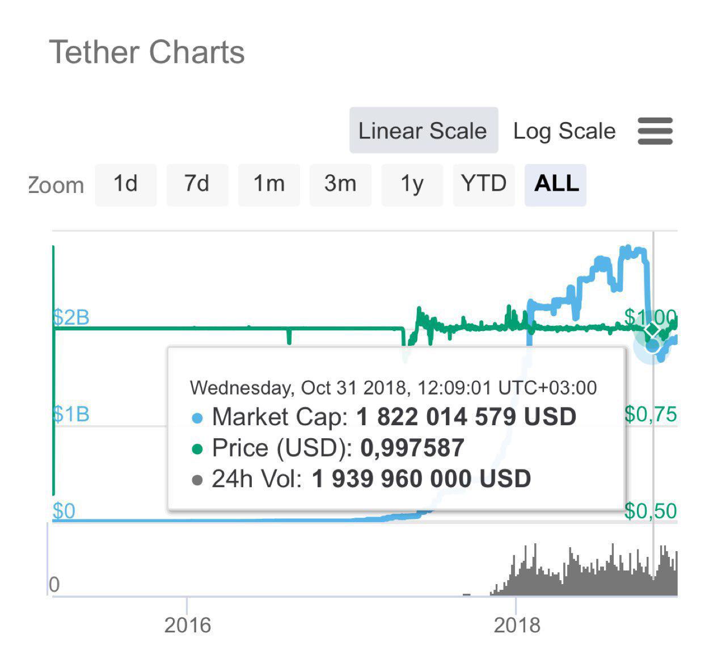The width and height of the screenshot is (726, 646).
Task: Click the $2B market cap axis label
Action: pos(71,317)
